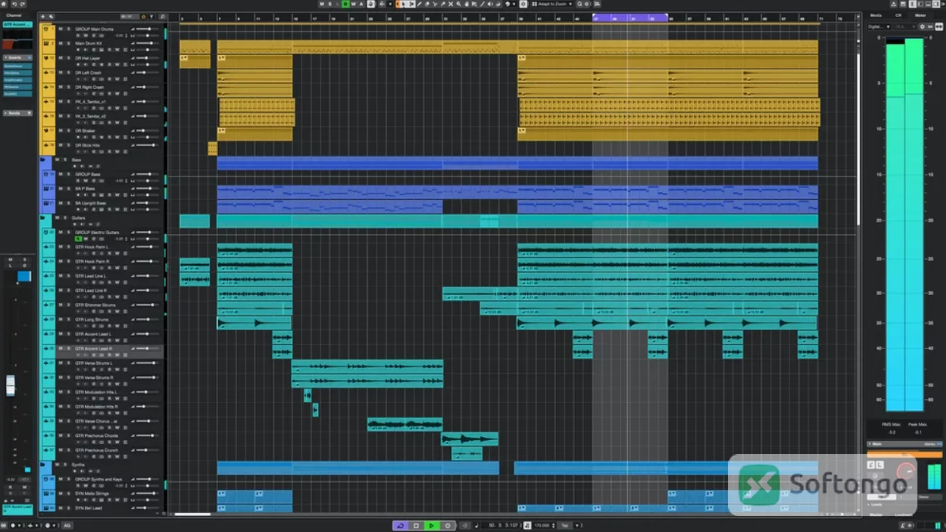Expand the Sends section in the Inspector
Screen dimensions: 946x532
coord(17,113)
